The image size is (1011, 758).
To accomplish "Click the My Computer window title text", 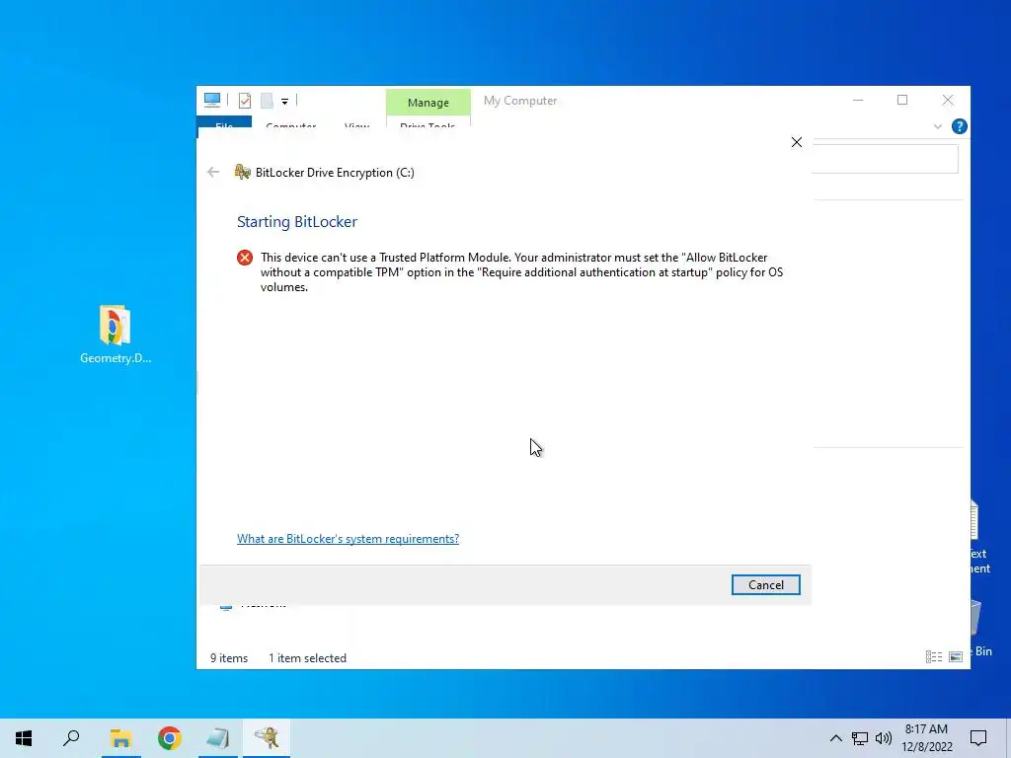I will (x=519, y=101).
